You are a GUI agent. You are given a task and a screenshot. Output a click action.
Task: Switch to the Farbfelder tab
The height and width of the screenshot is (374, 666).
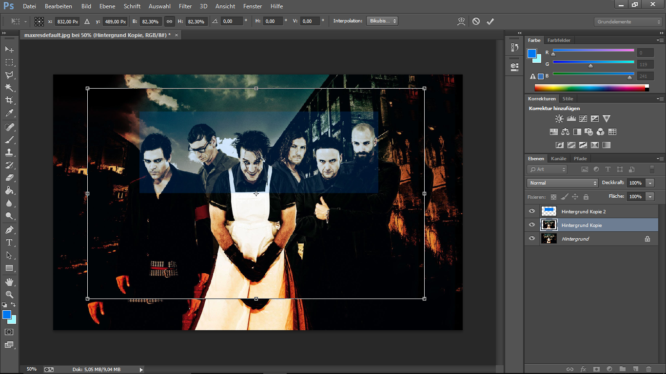pyautogui.click(x=559, y=40)
